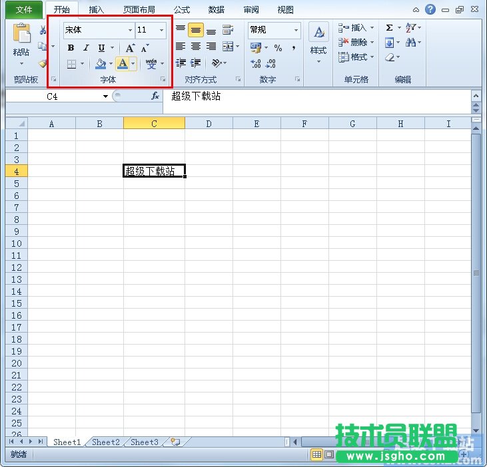
Task: Apply the fill color bucket
Action: tap(101, 64)
